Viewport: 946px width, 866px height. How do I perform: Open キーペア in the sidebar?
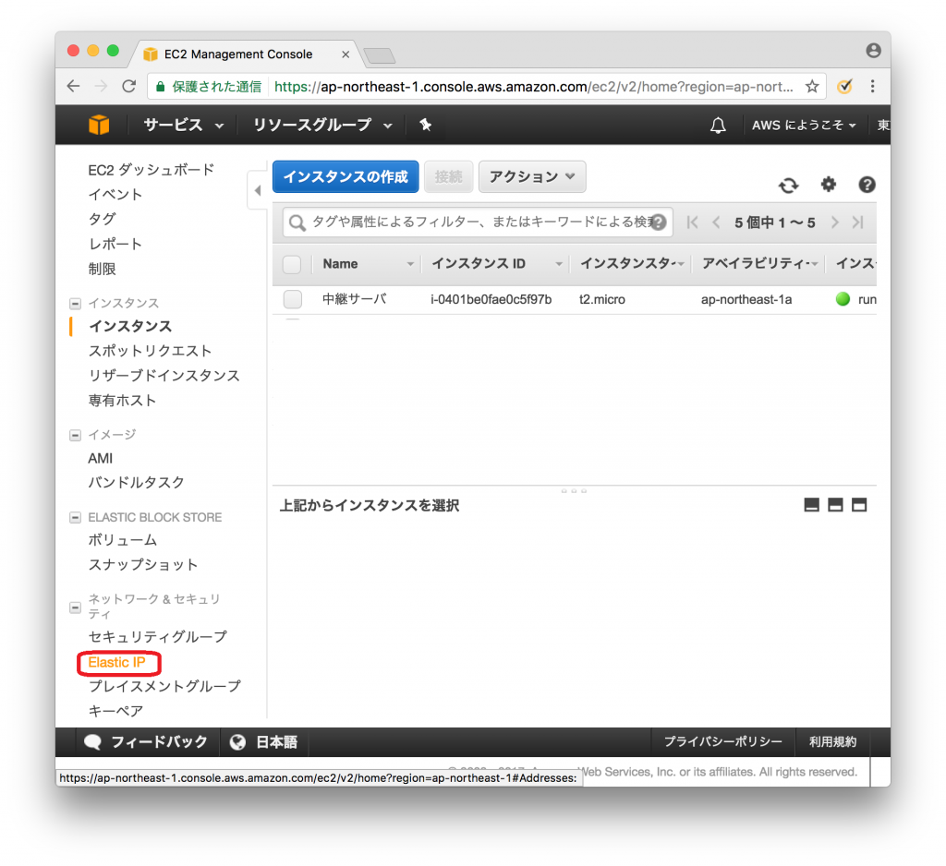(x=115, y=711)
